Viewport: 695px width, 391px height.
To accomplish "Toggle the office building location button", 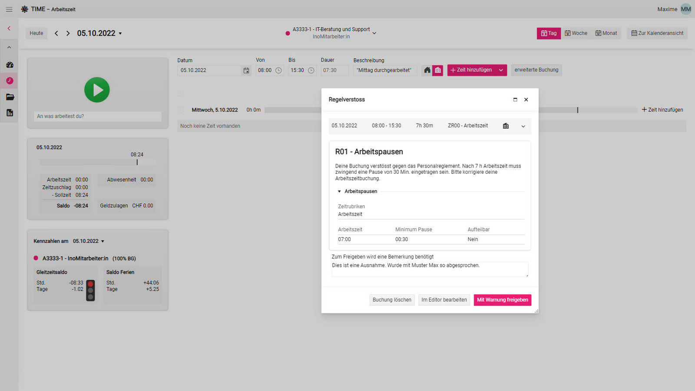I will pyautogui.click(x=438, y=70).
